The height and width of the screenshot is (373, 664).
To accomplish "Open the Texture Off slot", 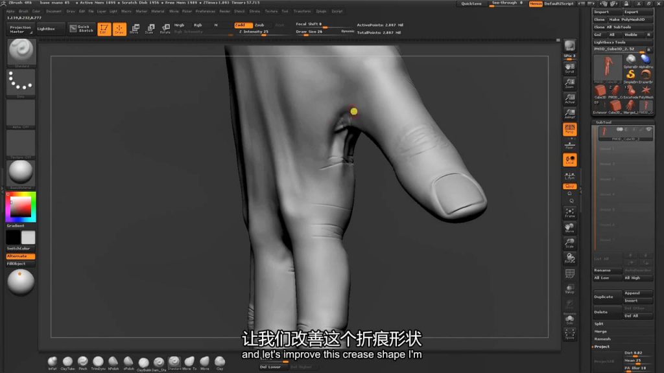I will (x=21, y=144).
